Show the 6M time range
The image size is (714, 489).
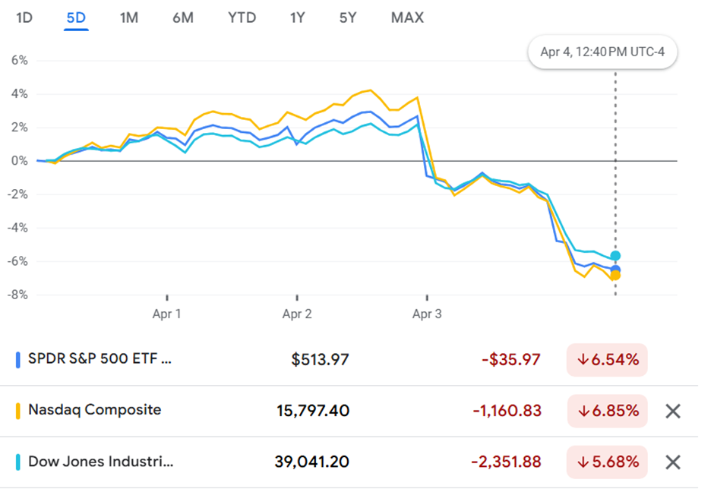183,17
